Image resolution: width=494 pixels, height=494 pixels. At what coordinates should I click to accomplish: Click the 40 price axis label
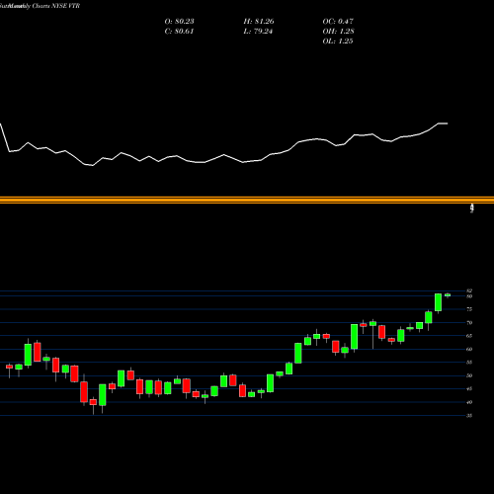pos(469,402)
